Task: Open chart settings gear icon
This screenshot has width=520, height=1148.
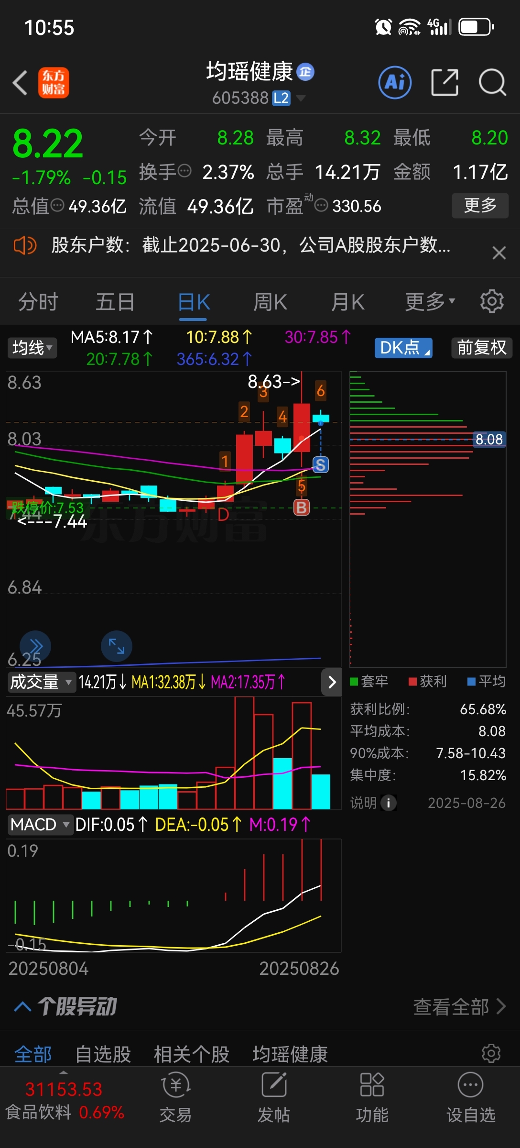Action: (x=492, y=301)
